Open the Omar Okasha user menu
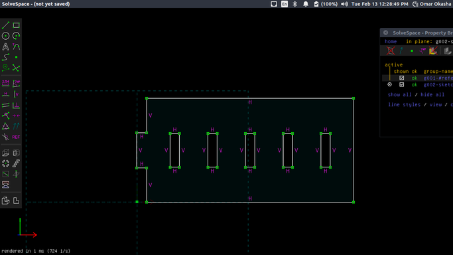 coord(432,4)
